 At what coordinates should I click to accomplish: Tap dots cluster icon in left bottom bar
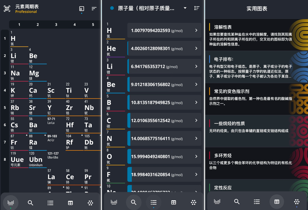(90, 203)
